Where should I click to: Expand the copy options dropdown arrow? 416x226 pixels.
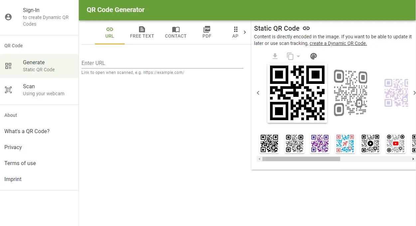298,56
